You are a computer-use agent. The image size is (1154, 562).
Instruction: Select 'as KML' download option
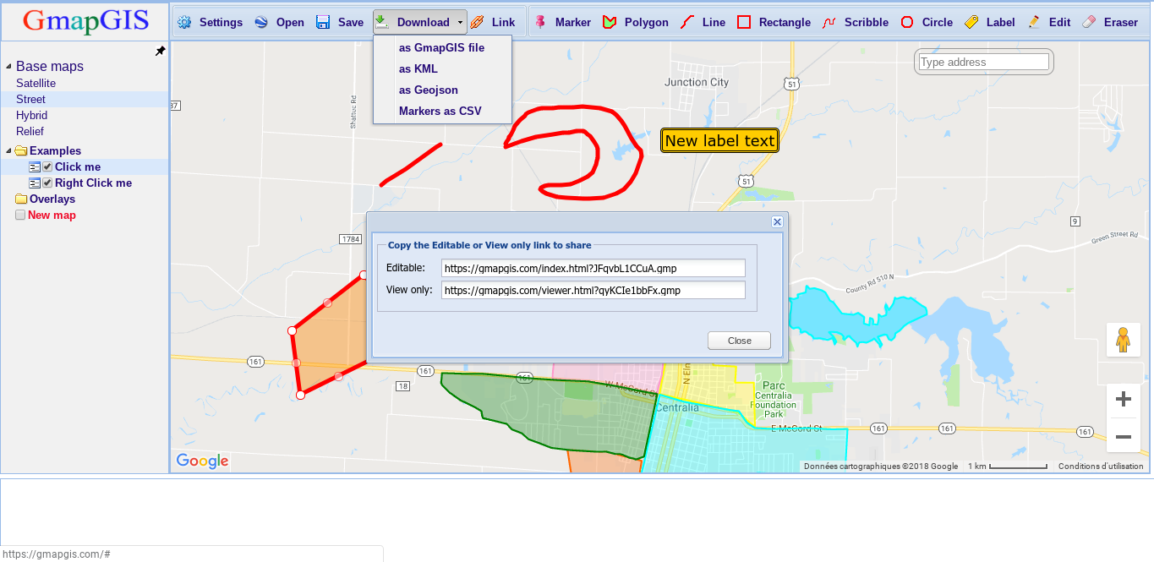442,69
